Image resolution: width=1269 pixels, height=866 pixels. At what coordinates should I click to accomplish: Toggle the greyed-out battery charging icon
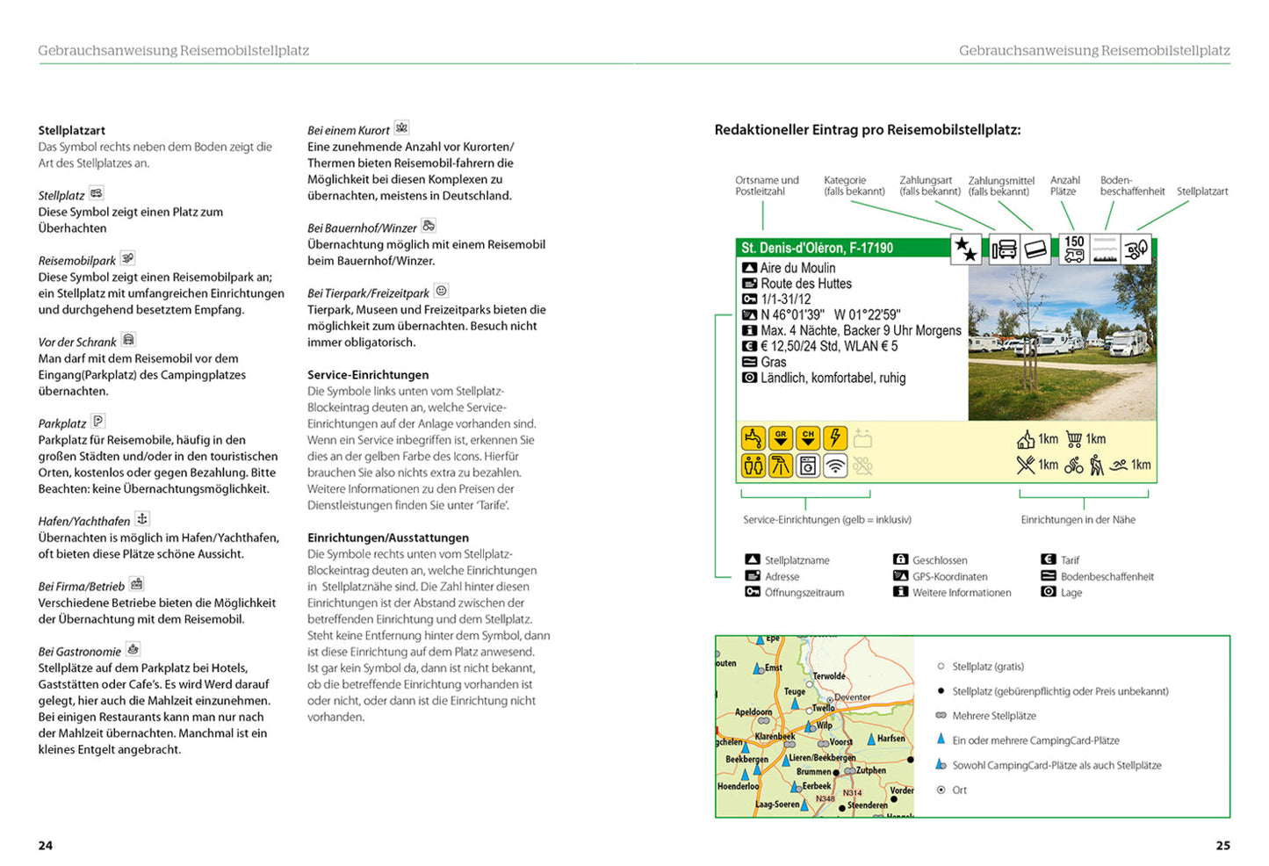[862, 437]
